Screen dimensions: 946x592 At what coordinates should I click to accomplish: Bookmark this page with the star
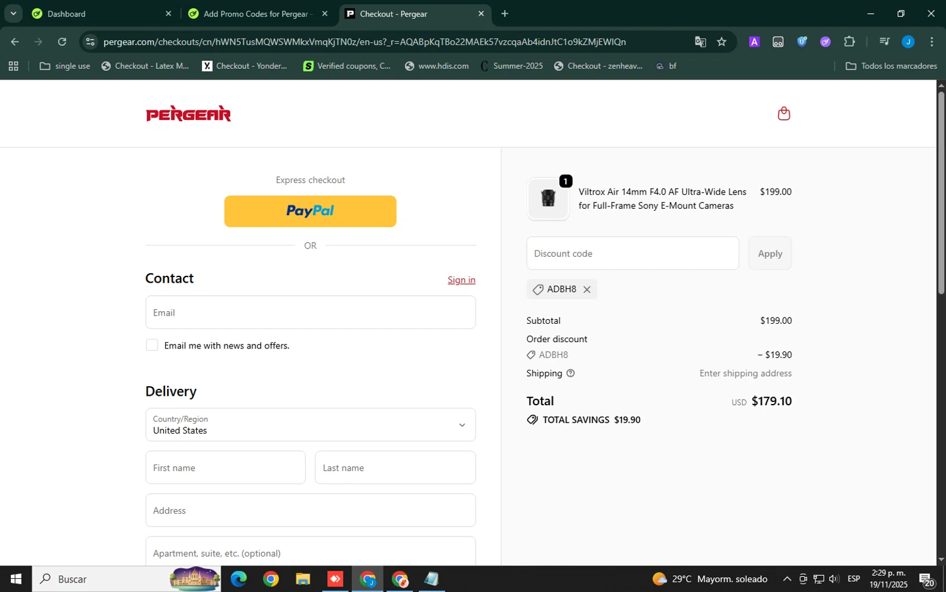click(x=722, y=42)
